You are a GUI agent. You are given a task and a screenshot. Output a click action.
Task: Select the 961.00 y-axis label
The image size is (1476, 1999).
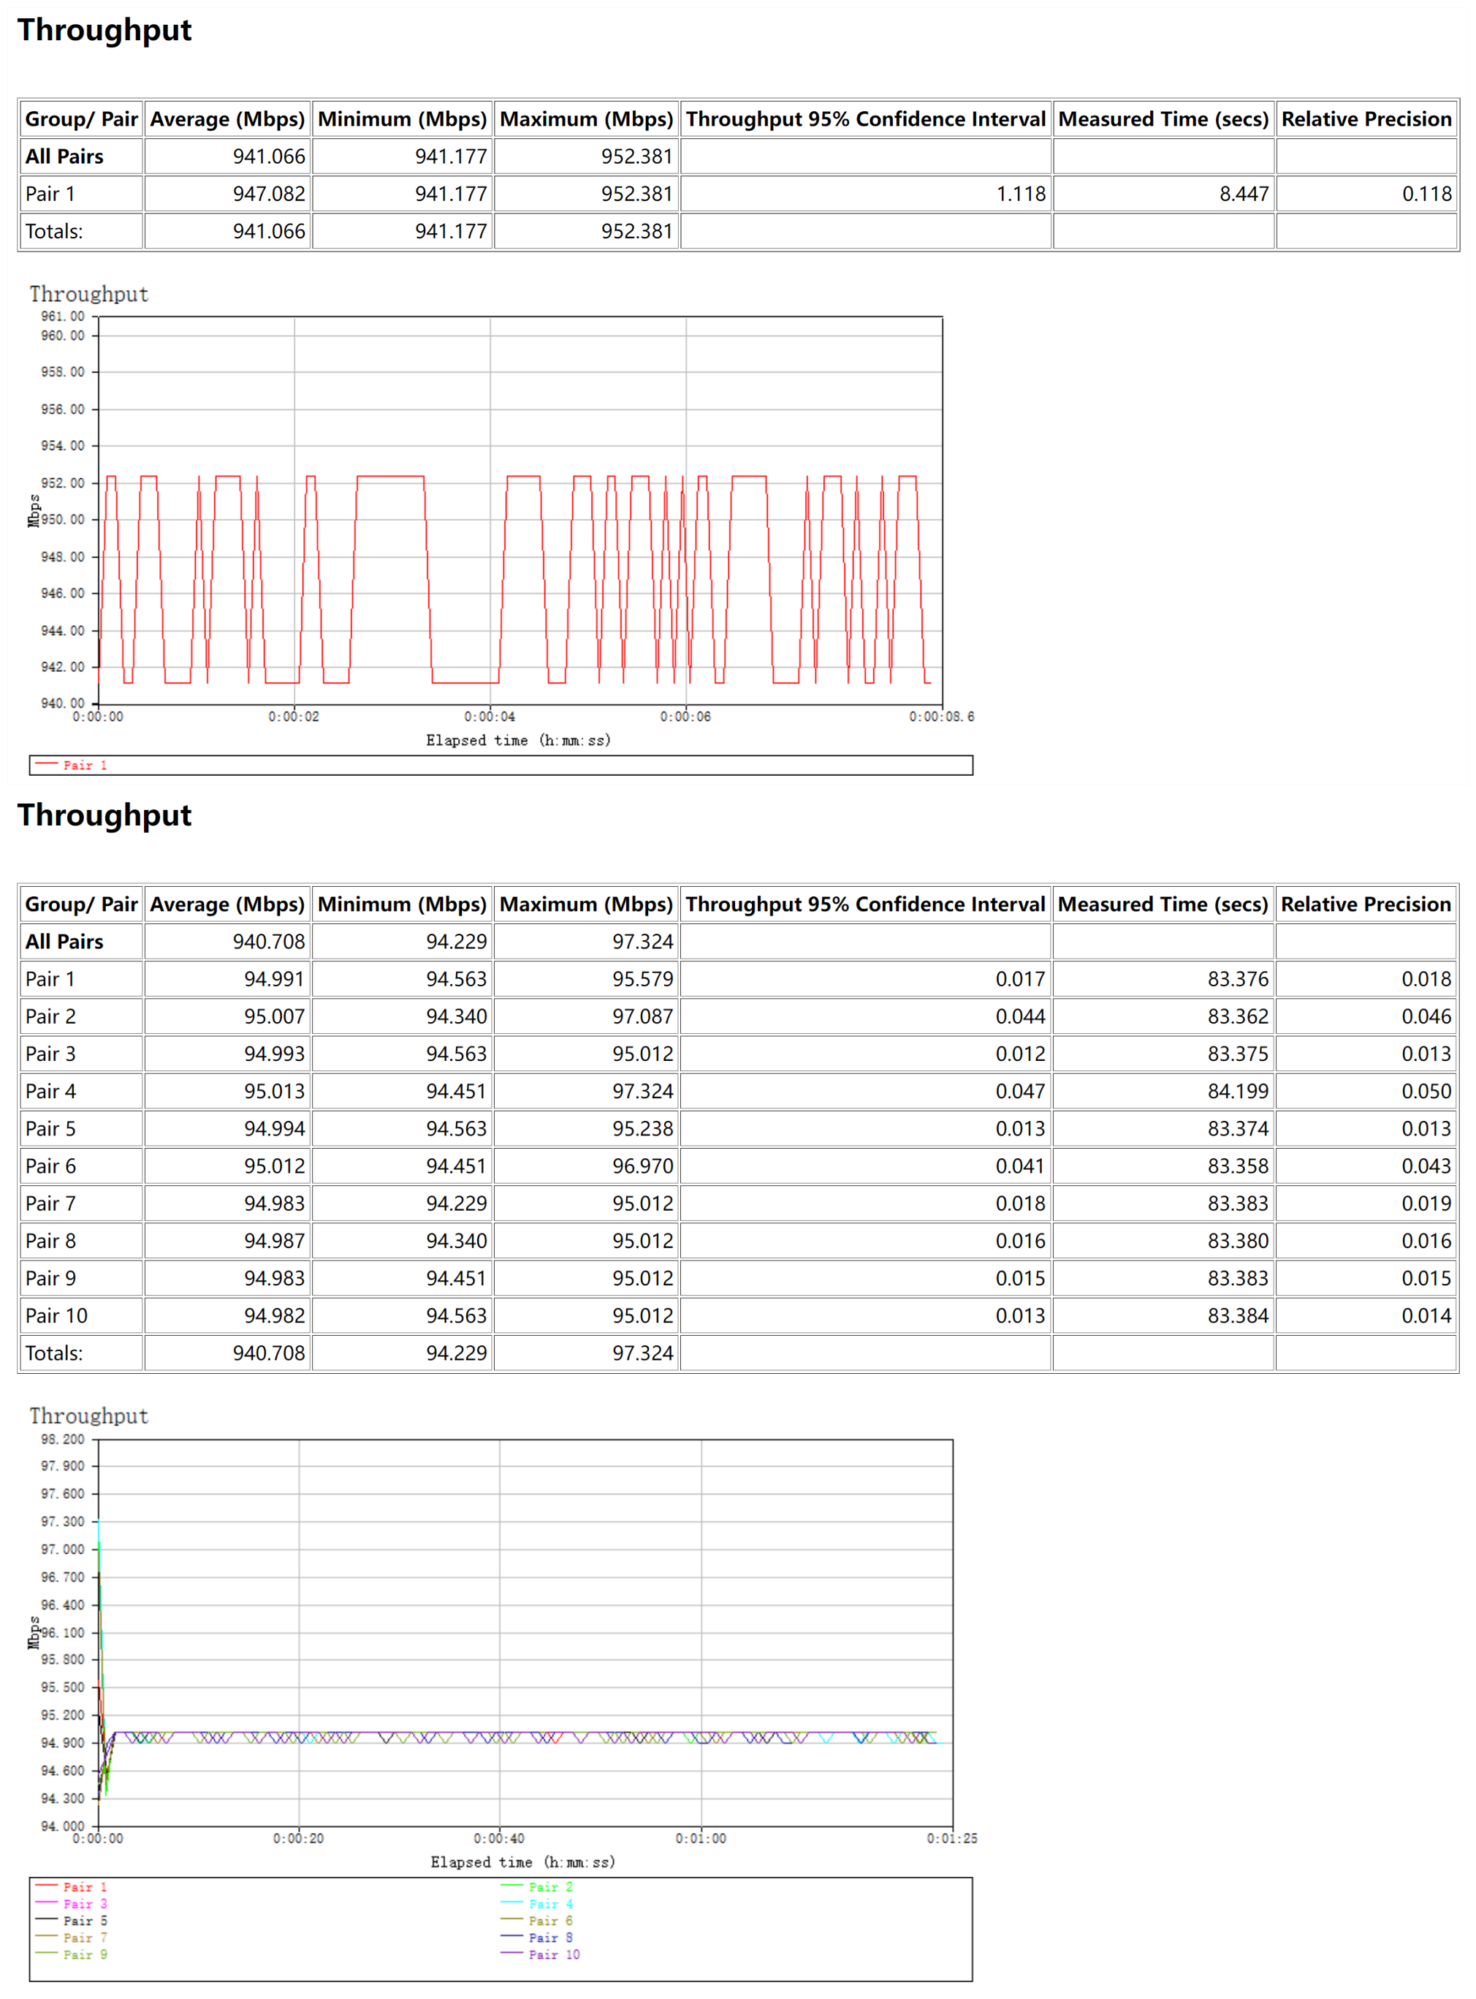click(63, 317)
